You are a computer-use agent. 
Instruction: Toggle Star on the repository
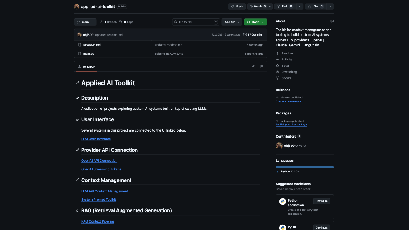point(316,6)
